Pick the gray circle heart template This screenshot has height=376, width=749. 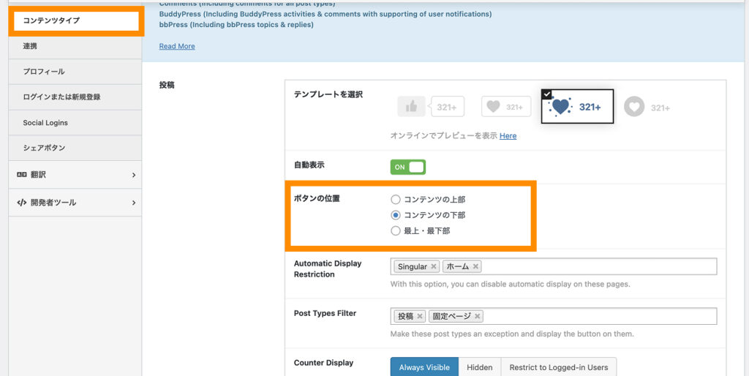[x=647, y=107]
